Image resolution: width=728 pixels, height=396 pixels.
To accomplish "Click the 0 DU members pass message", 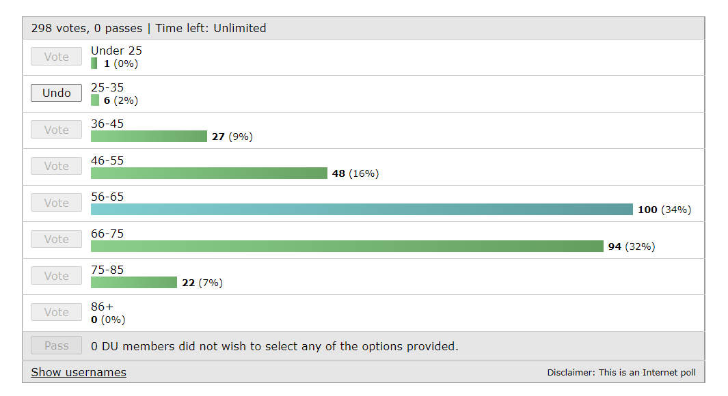I will pyautogui.click(x=274, y=346).
